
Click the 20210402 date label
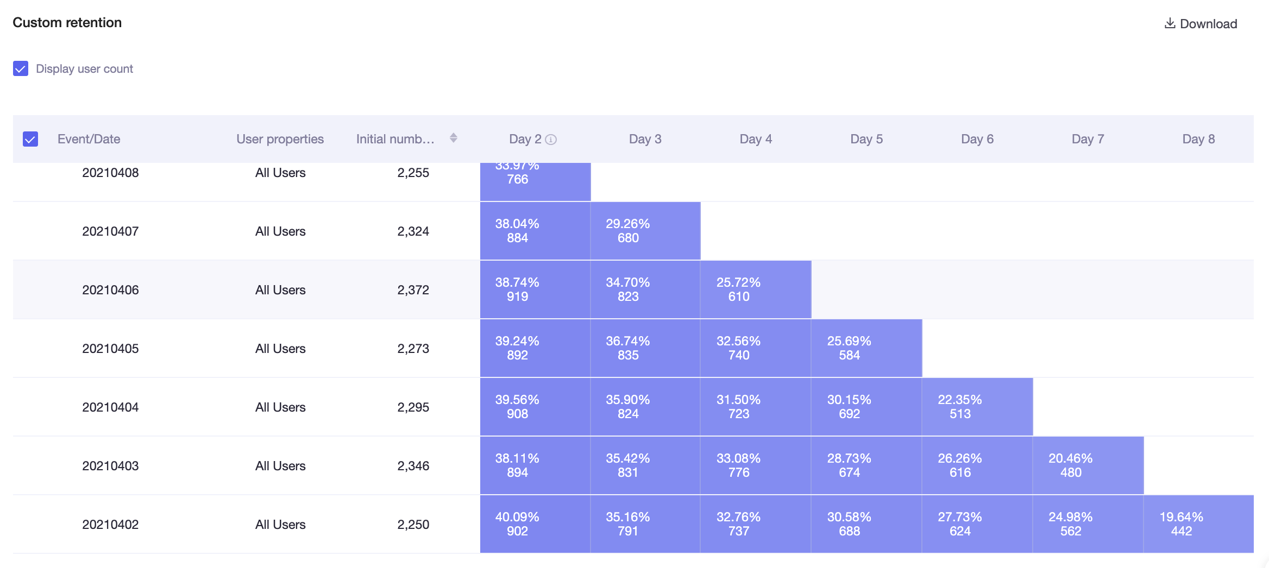110,525
